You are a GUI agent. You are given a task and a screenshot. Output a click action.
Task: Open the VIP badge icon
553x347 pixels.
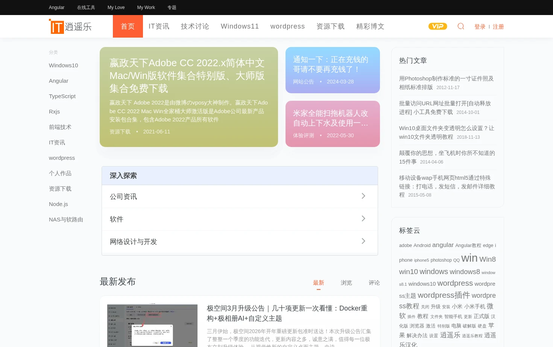438,26
